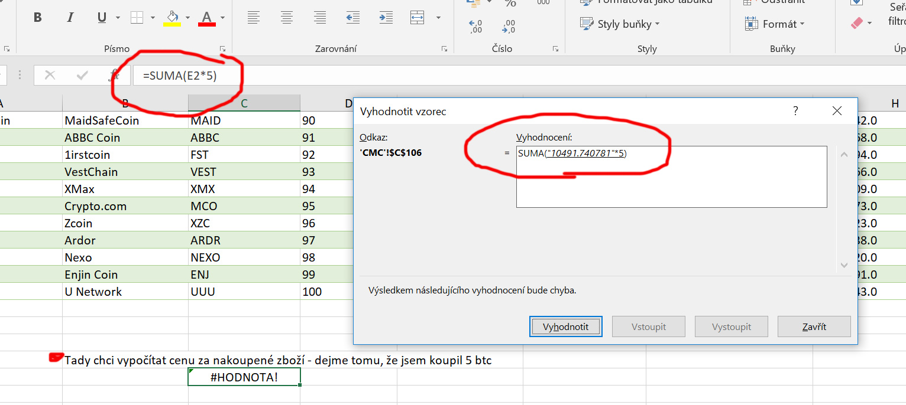Select the column C header
This screenshot has height=405, width=906.
[244, 104]
